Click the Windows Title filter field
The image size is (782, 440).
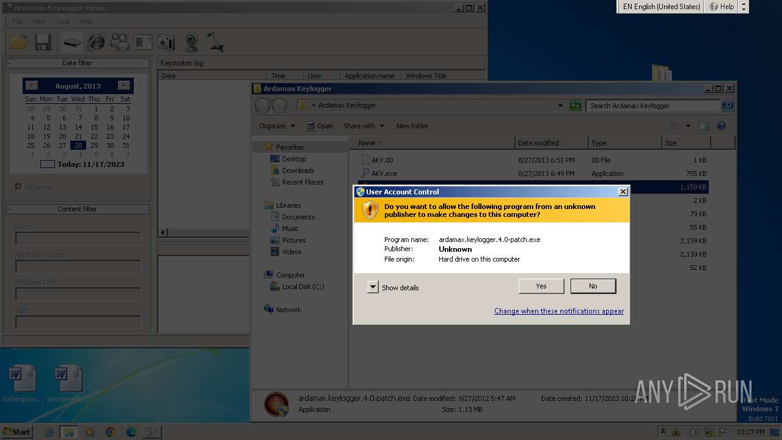[78, 294]
